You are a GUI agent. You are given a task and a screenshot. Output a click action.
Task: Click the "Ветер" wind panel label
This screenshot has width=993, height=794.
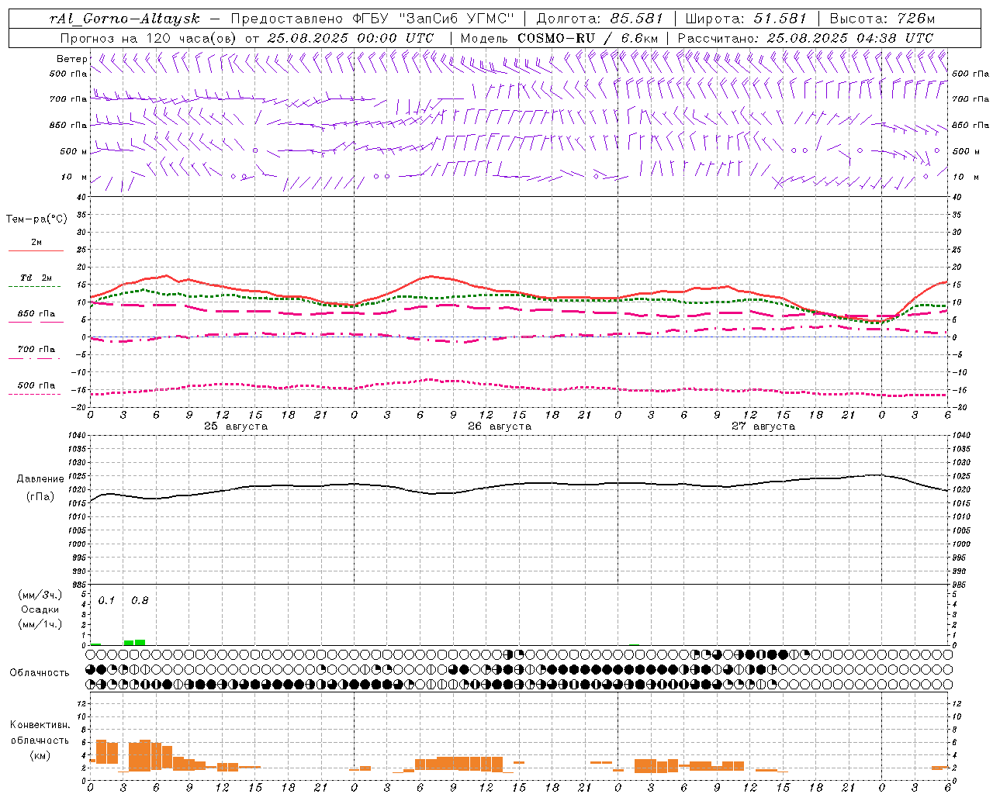tap(71, 59)
